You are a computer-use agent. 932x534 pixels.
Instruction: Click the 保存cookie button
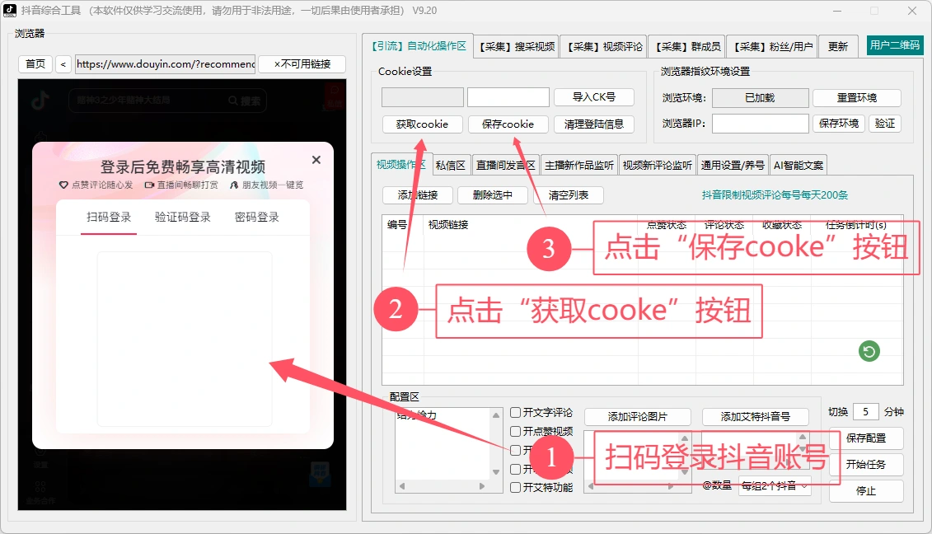508,124
